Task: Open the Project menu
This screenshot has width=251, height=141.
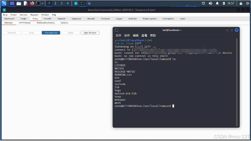Action: [x=14, y=15]
